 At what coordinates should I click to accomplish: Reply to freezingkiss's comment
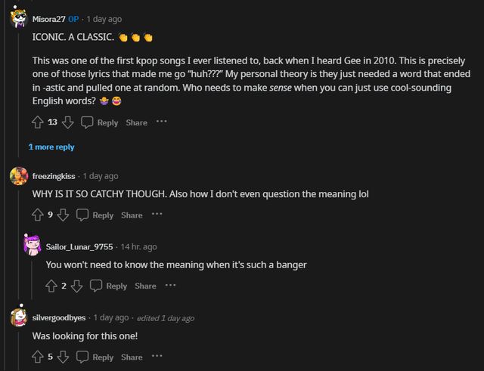pos(95,215)
